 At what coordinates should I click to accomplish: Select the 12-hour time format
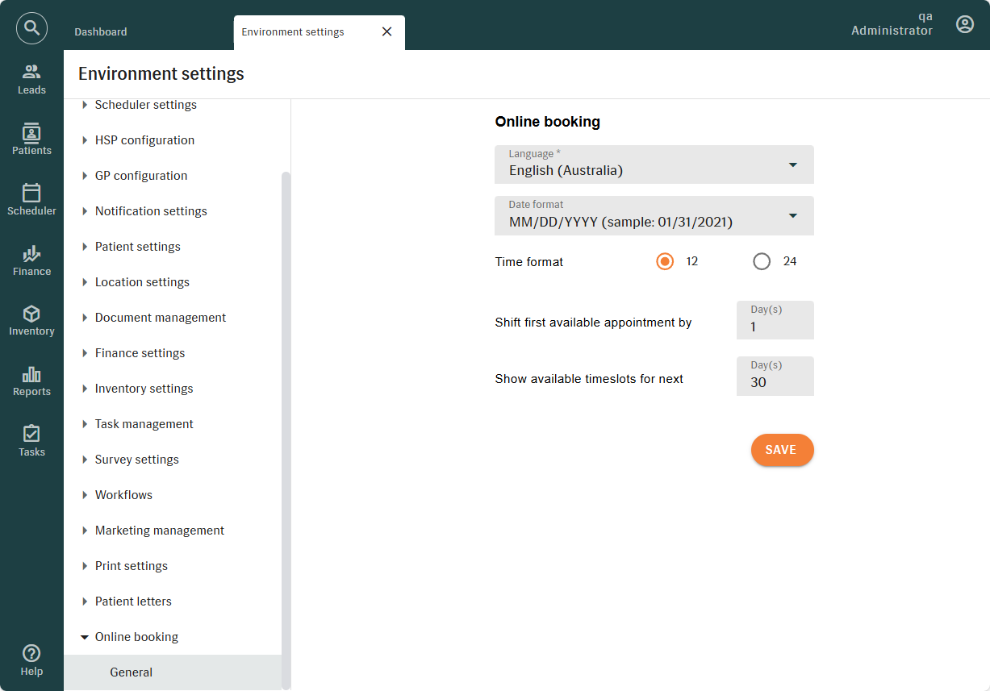point(665,261)
